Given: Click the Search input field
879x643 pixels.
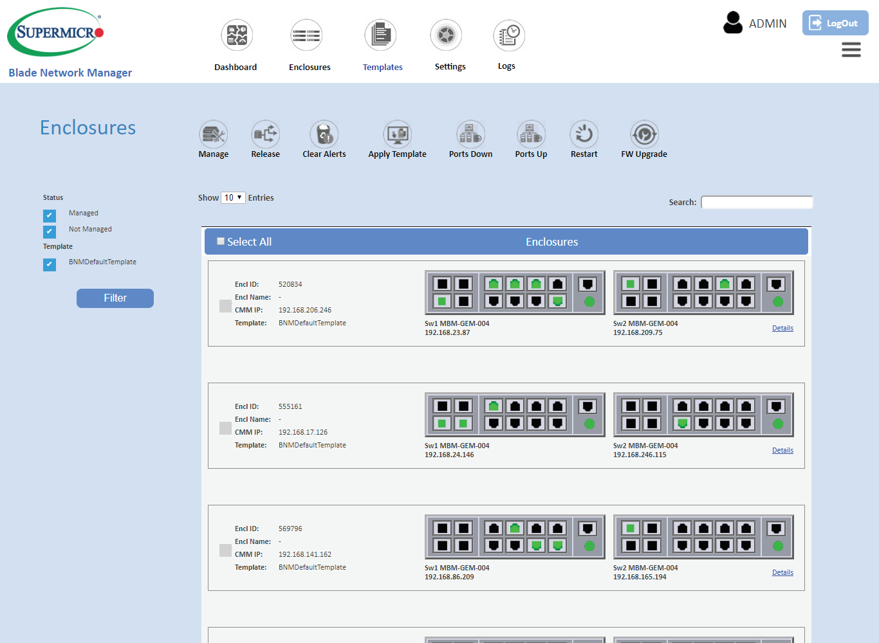Looking at the screenshot, I should click(x=757, y=203).
